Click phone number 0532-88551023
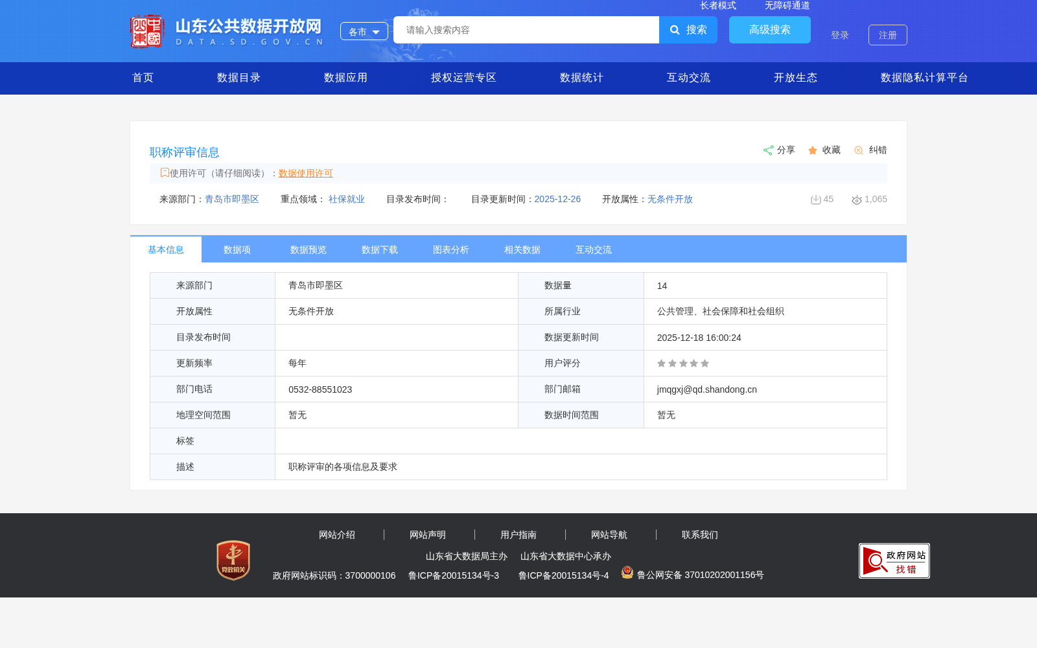 pos(320,389)
